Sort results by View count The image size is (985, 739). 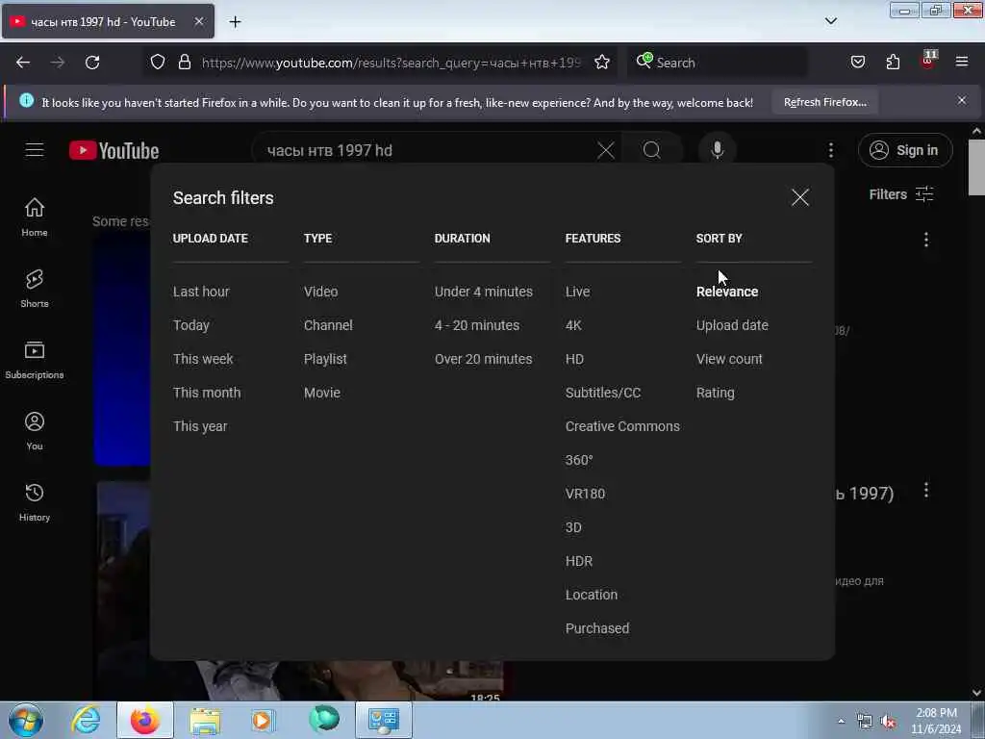(729, 359)
